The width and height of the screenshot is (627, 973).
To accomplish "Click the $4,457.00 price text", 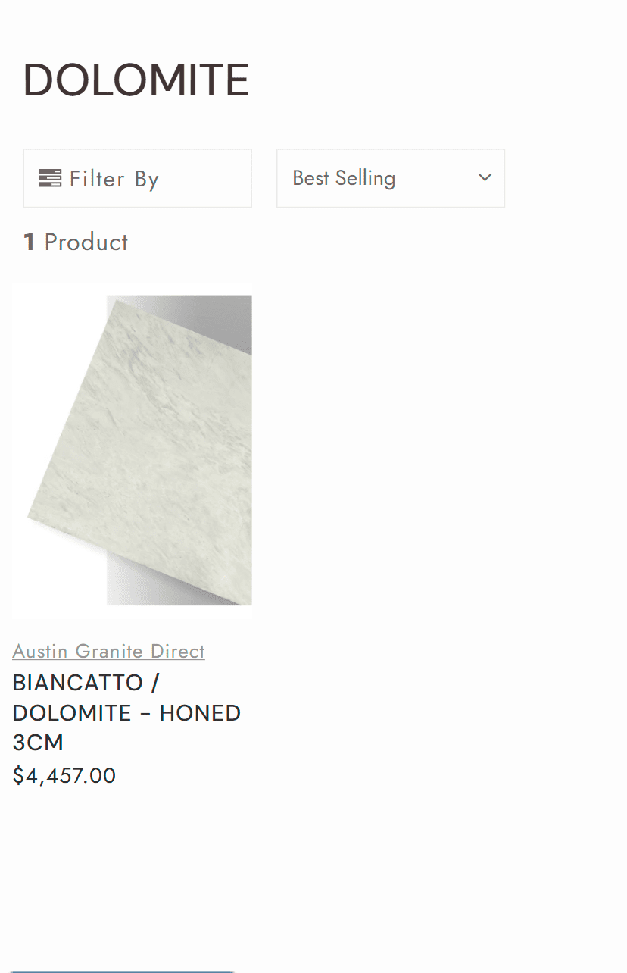I will [x=64, y=775].
